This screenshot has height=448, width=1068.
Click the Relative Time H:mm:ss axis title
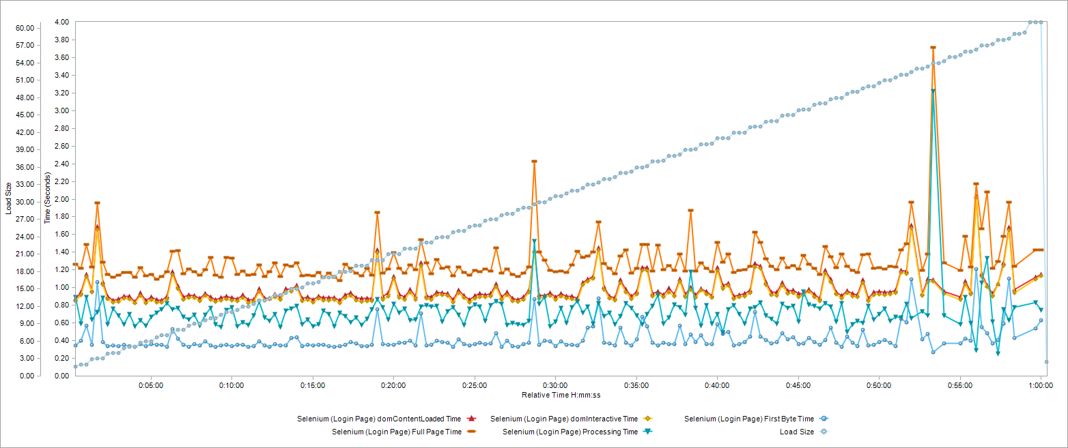tap(561, 395)
